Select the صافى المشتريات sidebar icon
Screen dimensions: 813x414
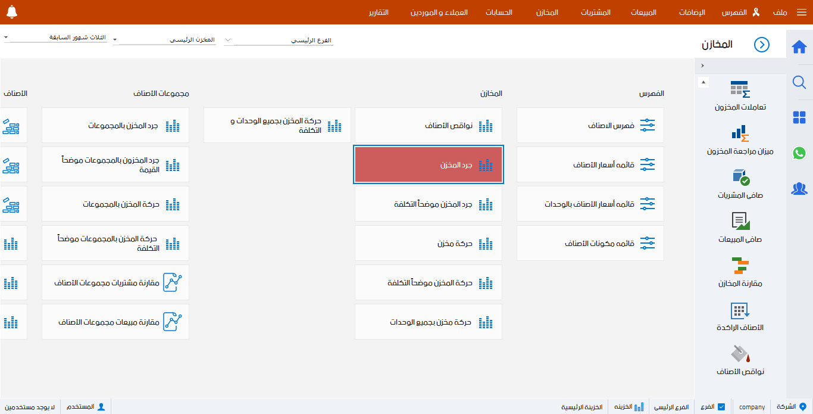(740, 180)
